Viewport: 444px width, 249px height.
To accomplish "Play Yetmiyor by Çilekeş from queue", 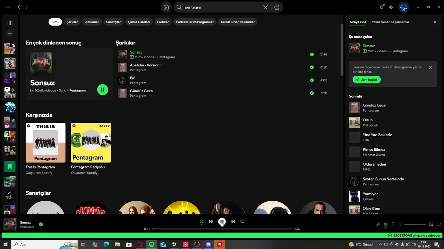I will pos(393,196).
